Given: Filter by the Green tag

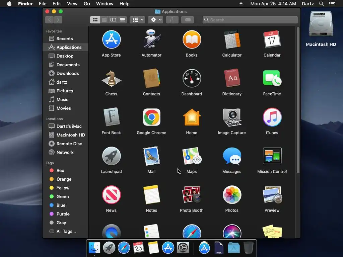Looking at the screenshot, I should tap(66, 197).
